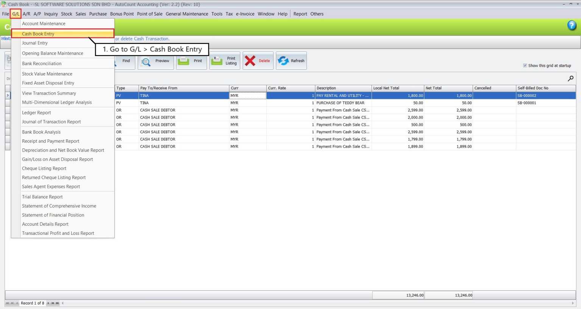
Task: Open the Report menu
Action: click(300, 14)
